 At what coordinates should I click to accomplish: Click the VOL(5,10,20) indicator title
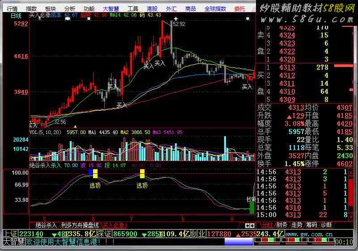45,132
